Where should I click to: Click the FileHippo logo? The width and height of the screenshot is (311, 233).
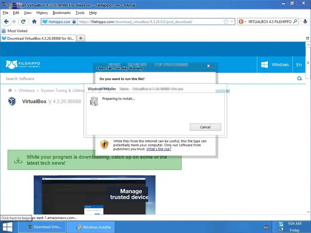pos(23,65)
